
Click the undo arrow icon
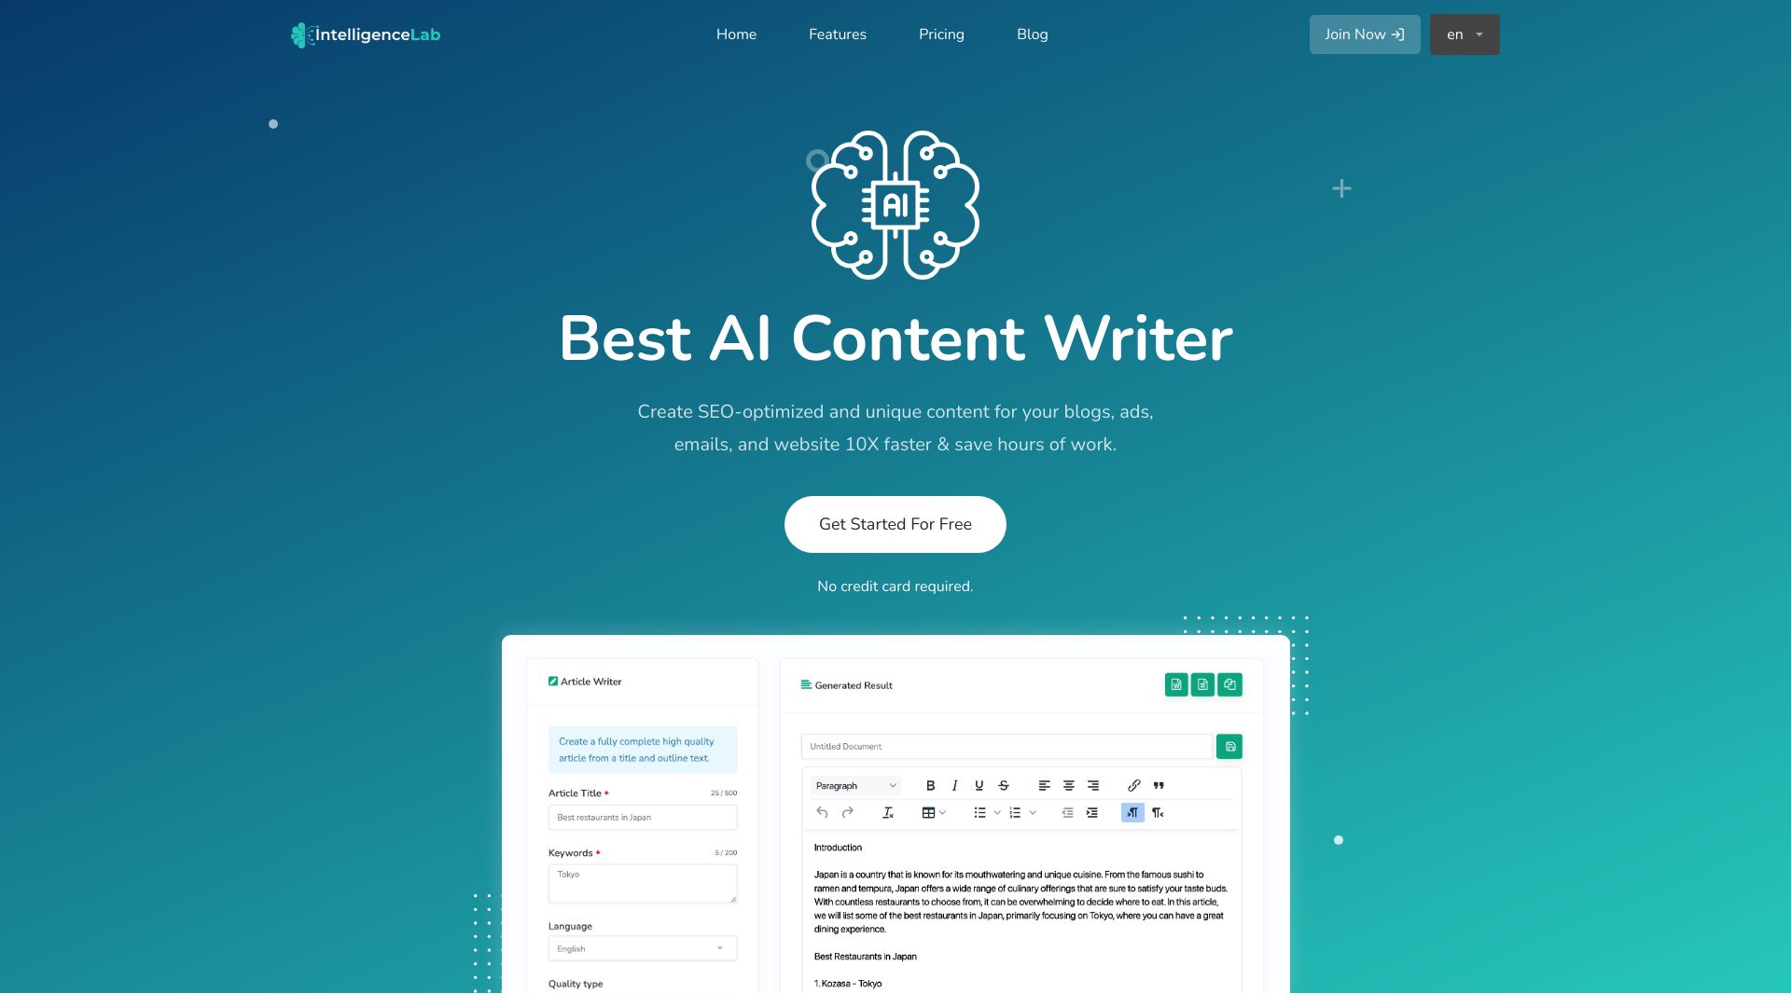tap(819, 811)
